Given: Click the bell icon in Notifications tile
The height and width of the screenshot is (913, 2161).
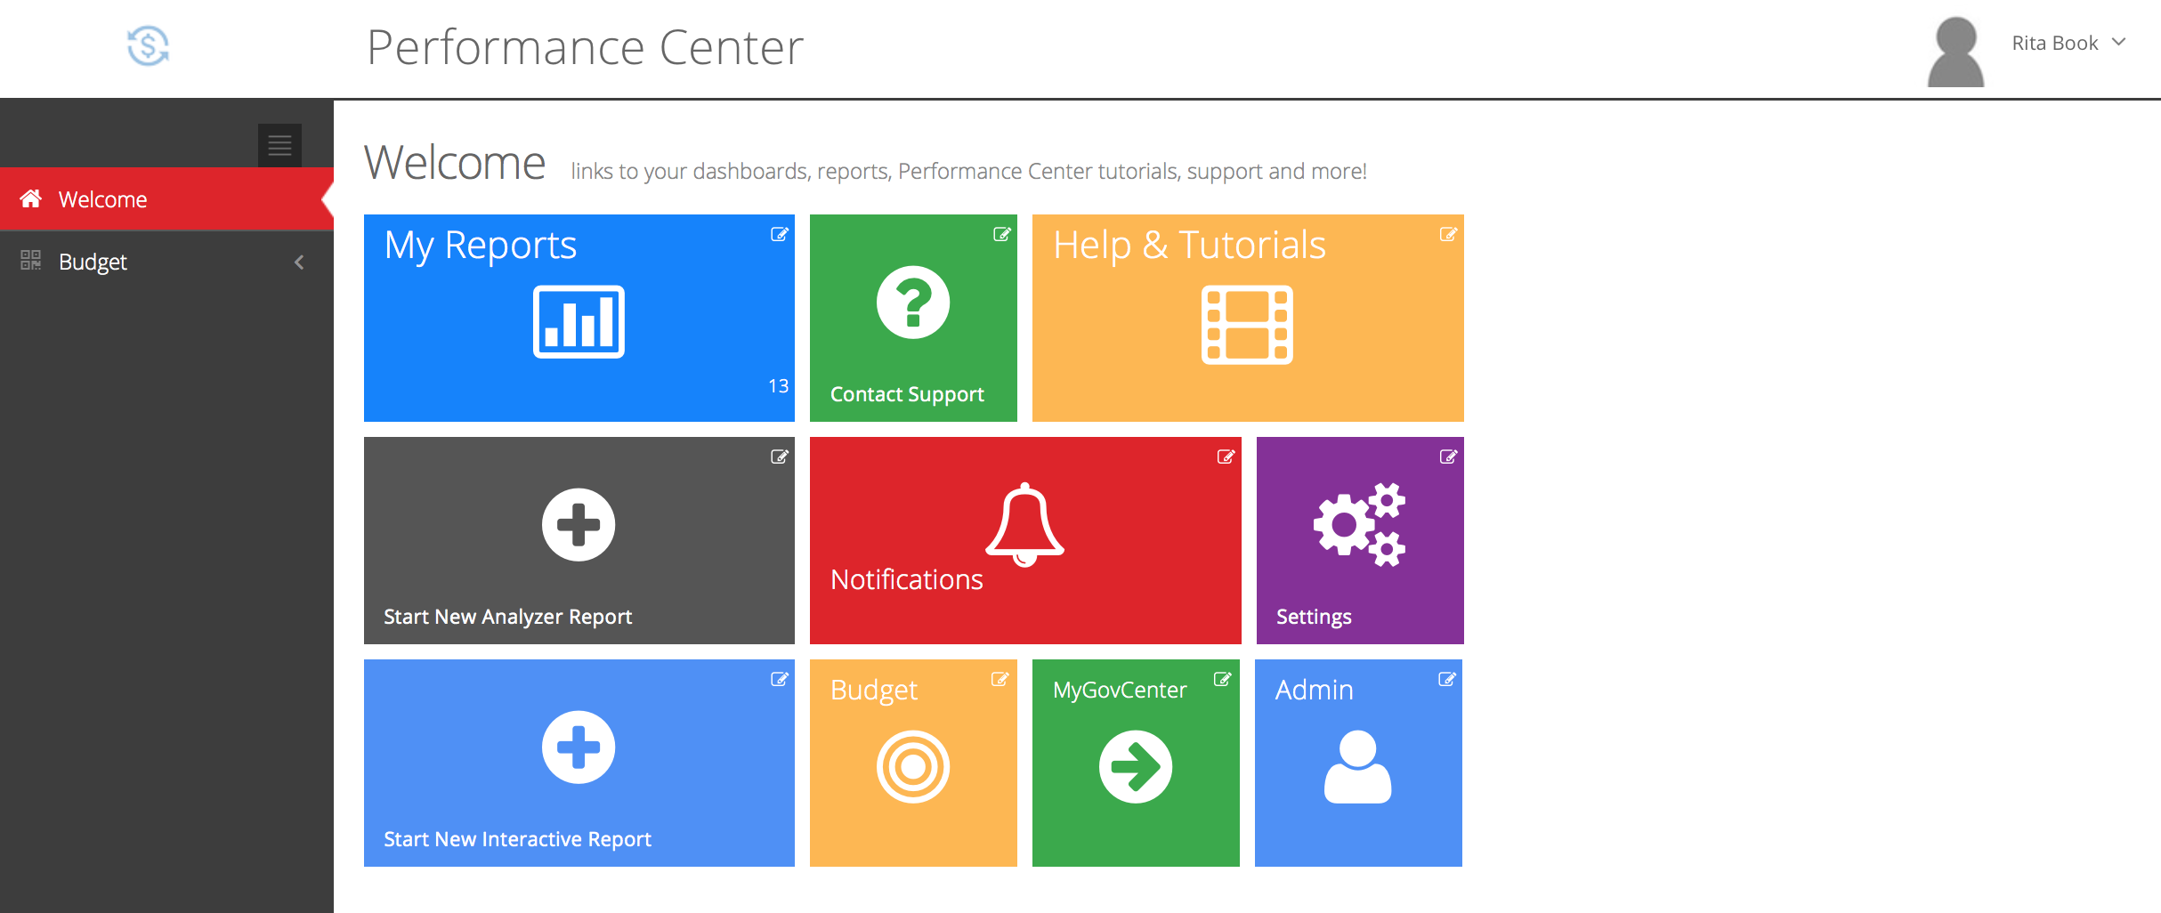Looking at the screenshot, I should pos(1024,525).
